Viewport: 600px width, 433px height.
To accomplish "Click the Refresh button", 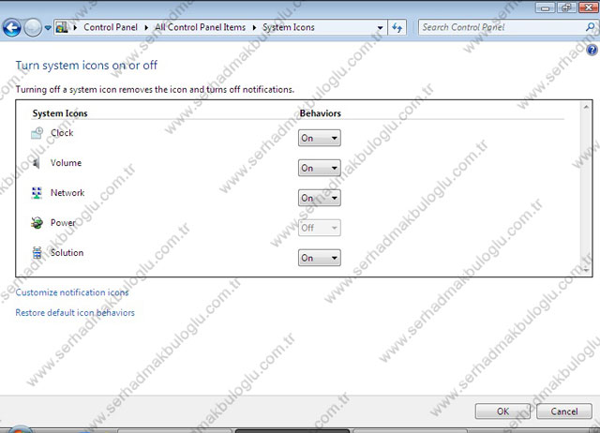I will click(397, 27).
